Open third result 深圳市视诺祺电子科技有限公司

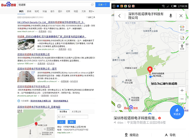33,54
